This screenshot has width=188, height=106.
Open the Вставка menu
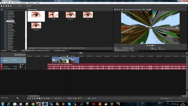pyautogui.click(x=16, y=3)
